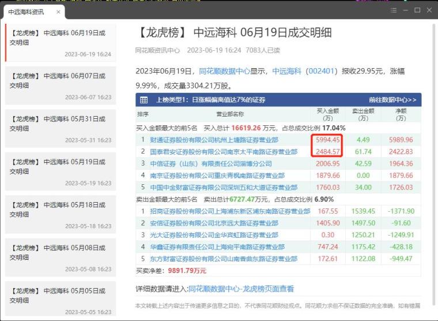Image resolution: width=438 pixels, height=321 pixels.
Task: Open the 中远海科 stock link
Action: pyautogui.click(x=287, y=71)
